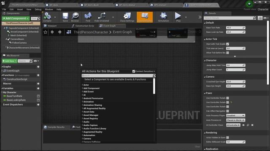Open the File menu
Viewport: 270px width, 151px height.
click(x=4, y=9)
